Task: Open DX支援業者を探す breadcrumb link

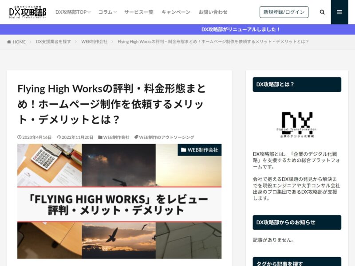Action: pos(53,42)
